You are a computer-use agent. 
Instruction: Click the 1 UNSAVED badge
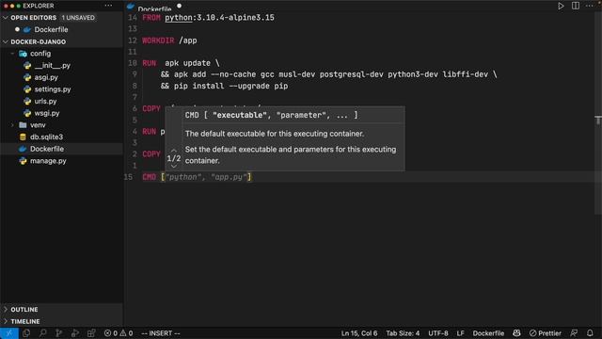[x=78, y=18]
